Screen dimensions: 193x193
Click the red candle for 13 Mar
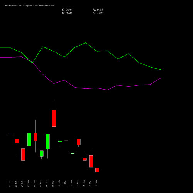pos(79,142)
